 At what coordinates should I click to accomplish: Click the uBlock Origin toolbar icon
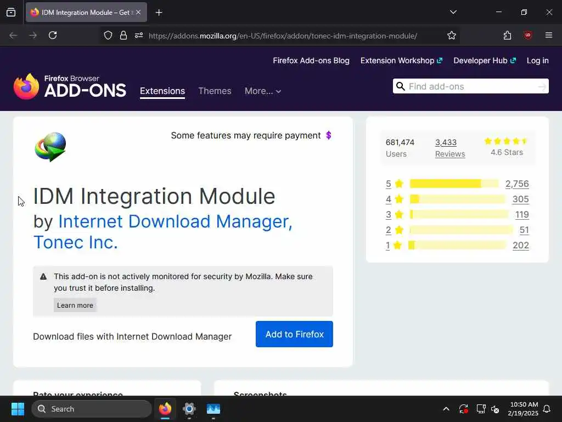[x=527, y=35]
